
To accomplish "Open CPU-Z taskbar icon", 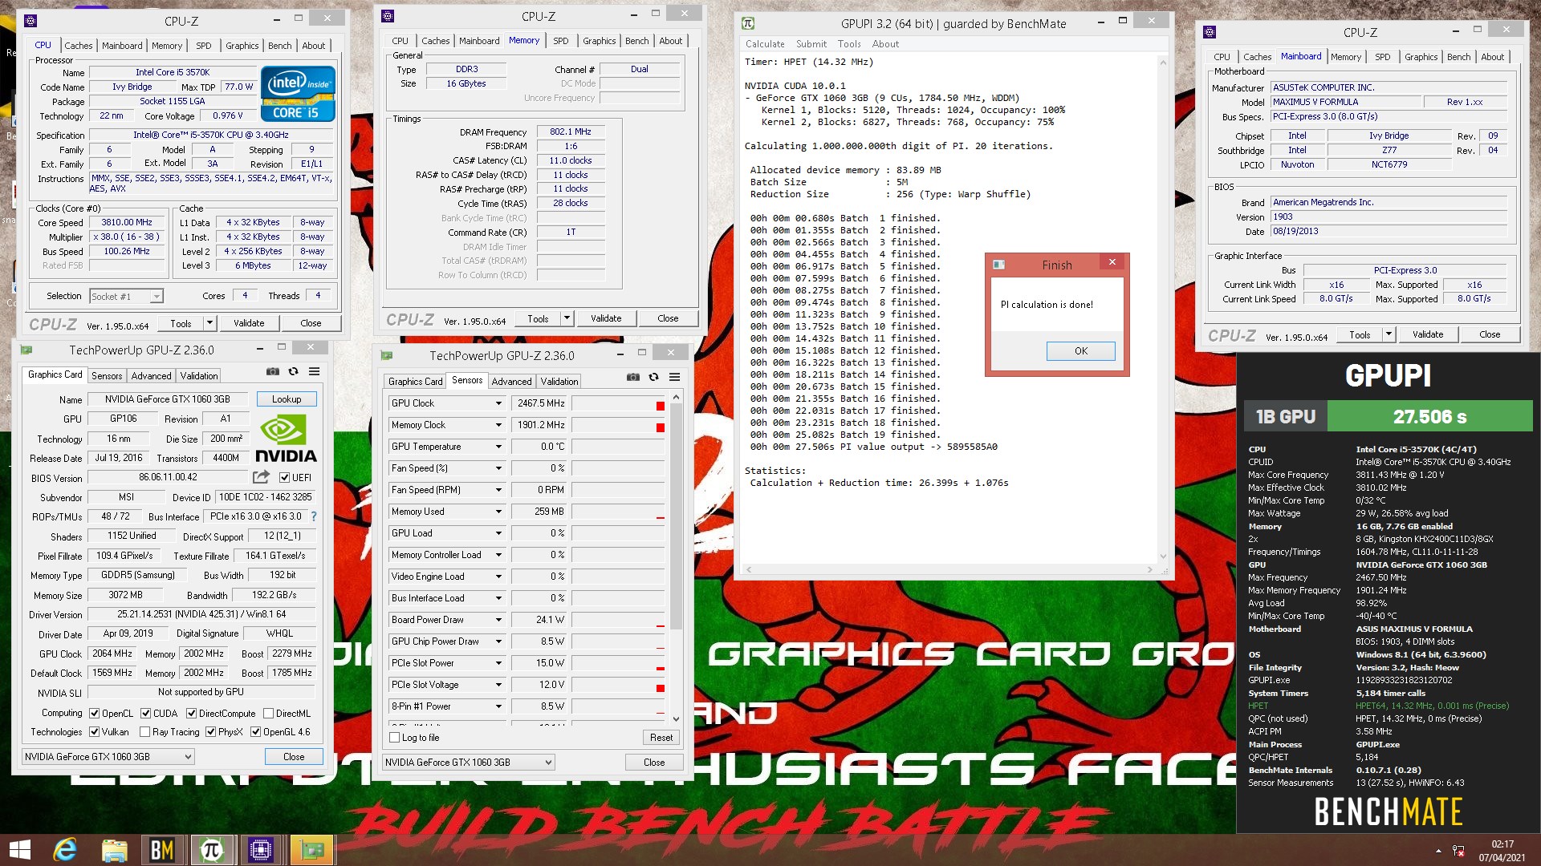I will point(261,850).
